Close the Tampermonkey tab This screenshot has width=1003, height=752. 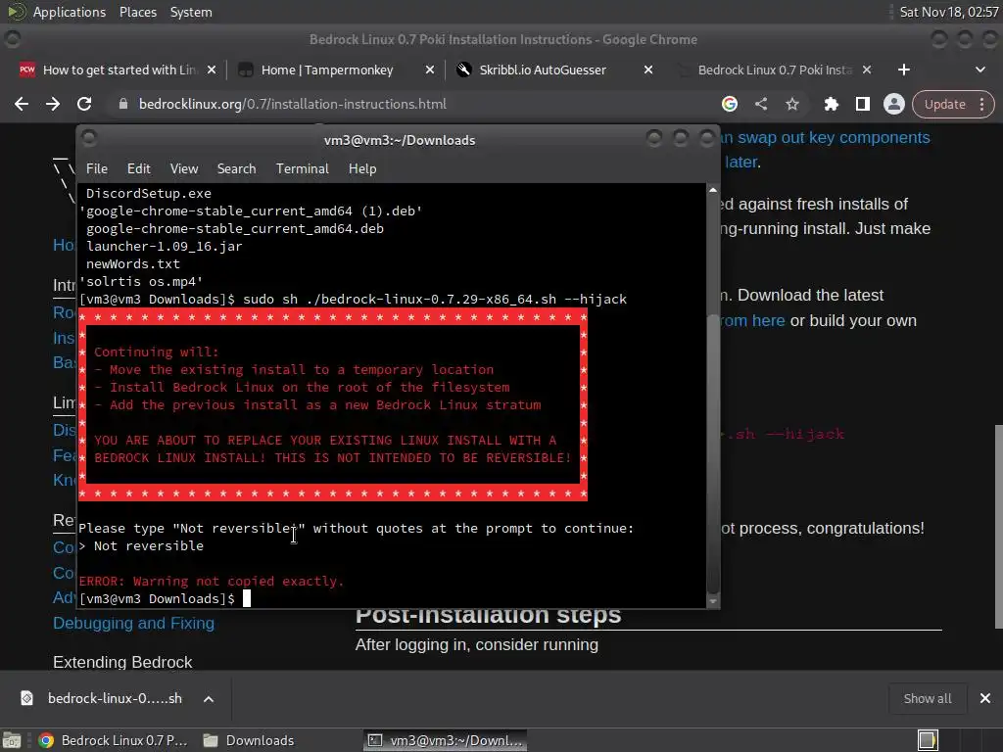point(430,70)
